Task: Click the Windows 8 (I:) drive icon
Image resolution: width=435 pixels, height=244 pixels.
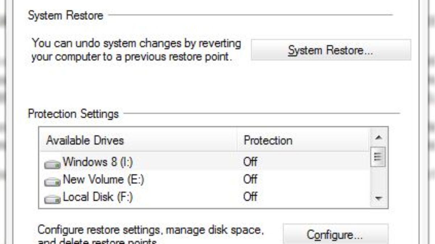Action: tap(52, 164)
